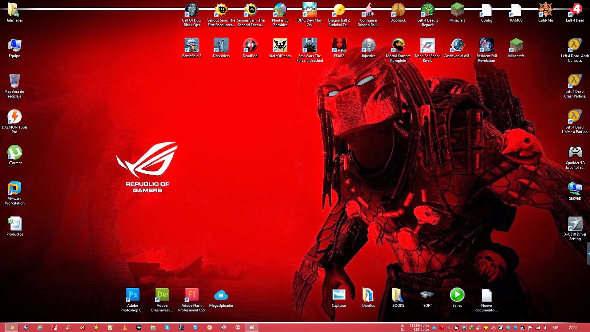Select the DMC Devil May Cry icon
The image size is (590, 332).
point(309,14)
